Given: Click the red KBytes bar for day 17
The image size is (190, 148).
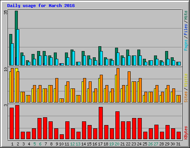Looking at the screenshot, I should coord(101,123).
